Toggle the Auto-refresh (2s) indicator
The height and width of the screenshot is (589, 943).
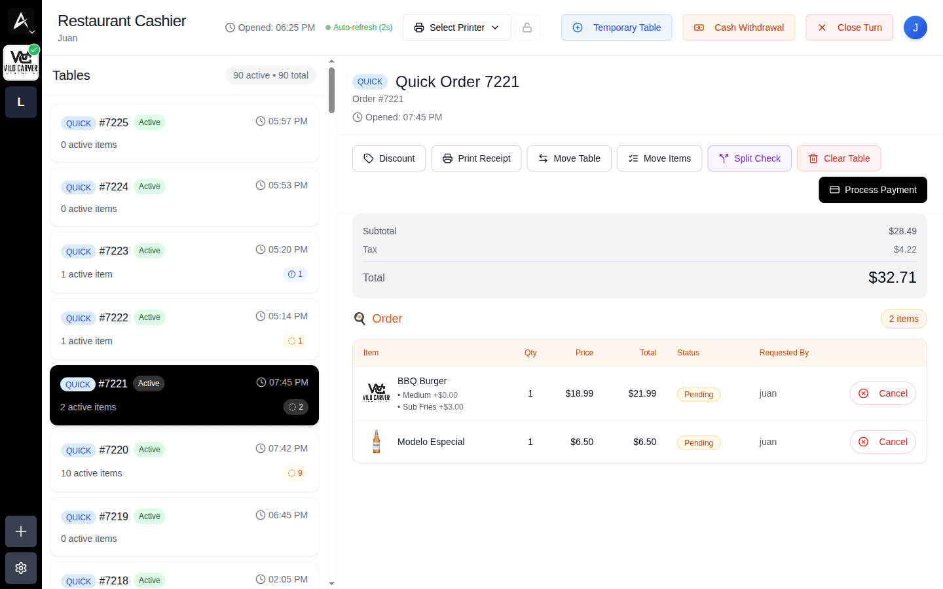(359, 27)
